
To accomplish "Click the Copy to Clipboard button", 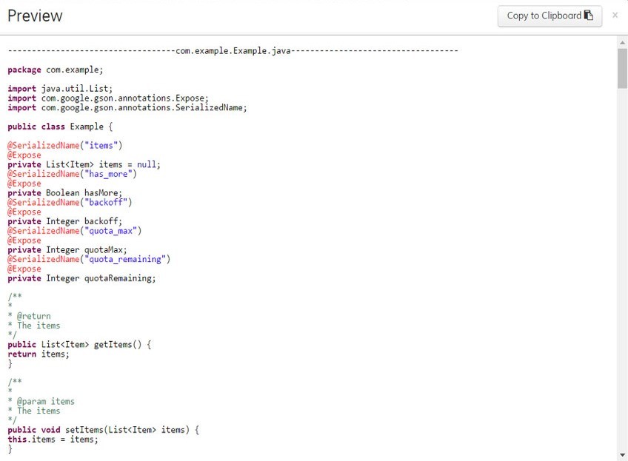I will pyautogui.click(x=549, y=16).
